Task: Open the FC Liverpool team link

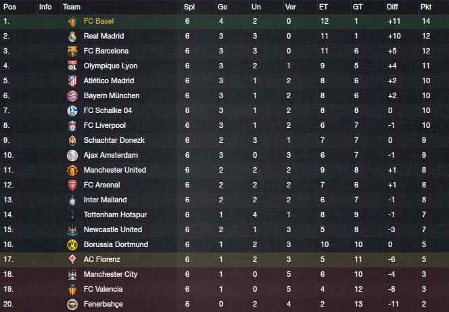Action: click(x=105, y=125)
